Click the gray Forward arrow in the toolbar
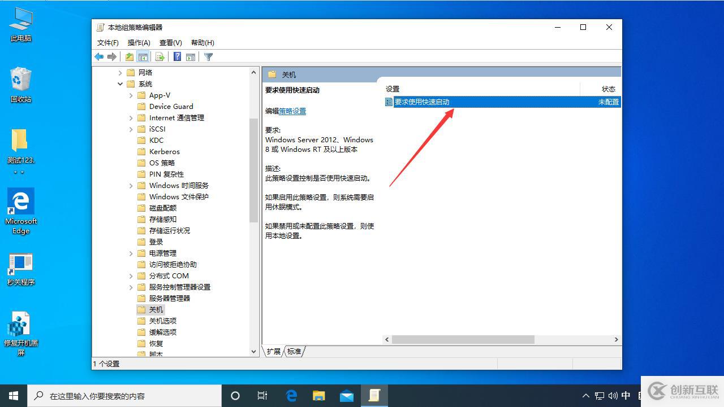 tap(112, 57)
